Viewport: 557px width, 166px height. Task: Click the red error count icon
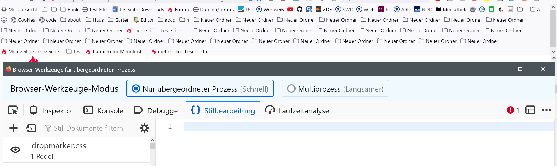tap(510, 110)
